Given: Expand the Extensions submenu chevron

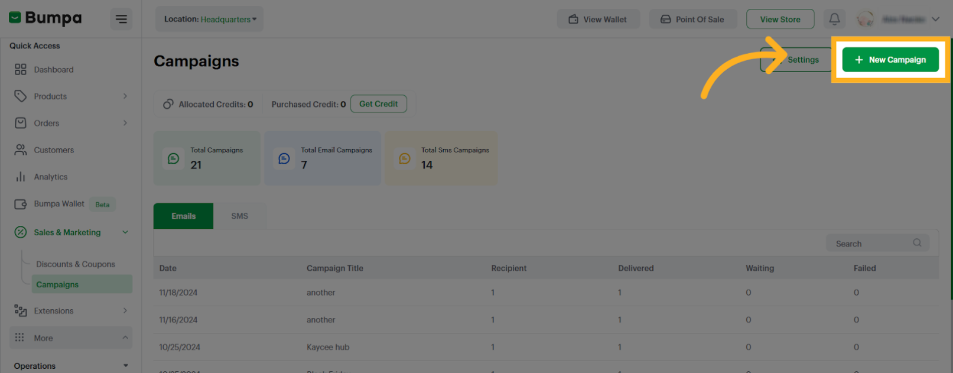Looking at the screenshot, I should [x=125, y=310].
